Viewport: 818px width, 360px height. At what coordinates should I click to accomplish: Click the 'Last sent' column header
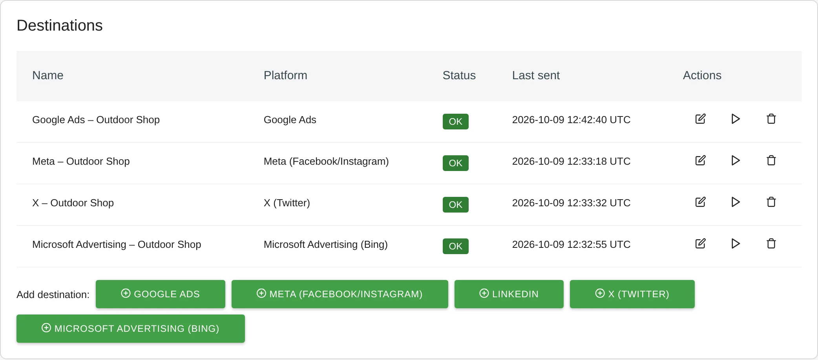(536, 75)
